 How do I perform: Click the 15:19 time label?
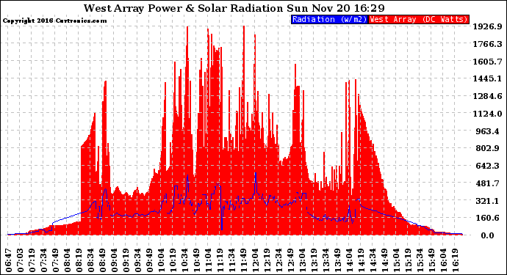tap(408, 260)
